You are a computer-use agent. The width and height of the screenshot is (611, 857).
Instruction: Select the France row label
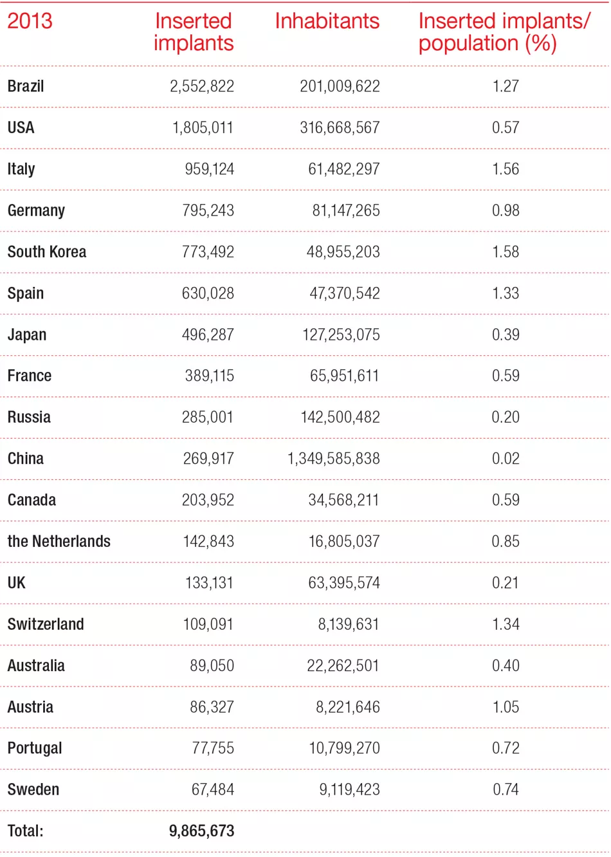click(30, 376)
